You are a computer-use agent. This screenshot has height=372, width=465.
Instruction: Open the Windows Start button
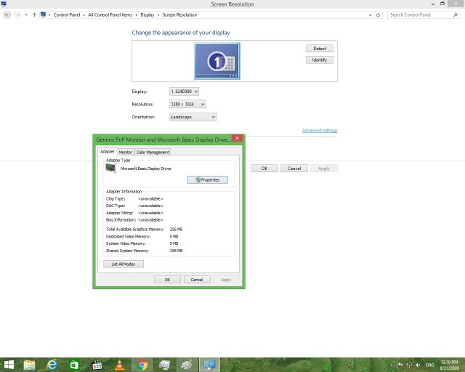click(9, 365)
